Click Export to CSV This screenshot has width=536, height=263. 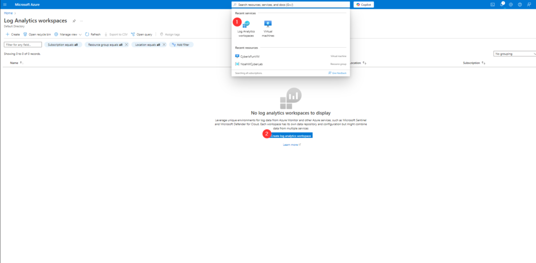click(116, 35)
